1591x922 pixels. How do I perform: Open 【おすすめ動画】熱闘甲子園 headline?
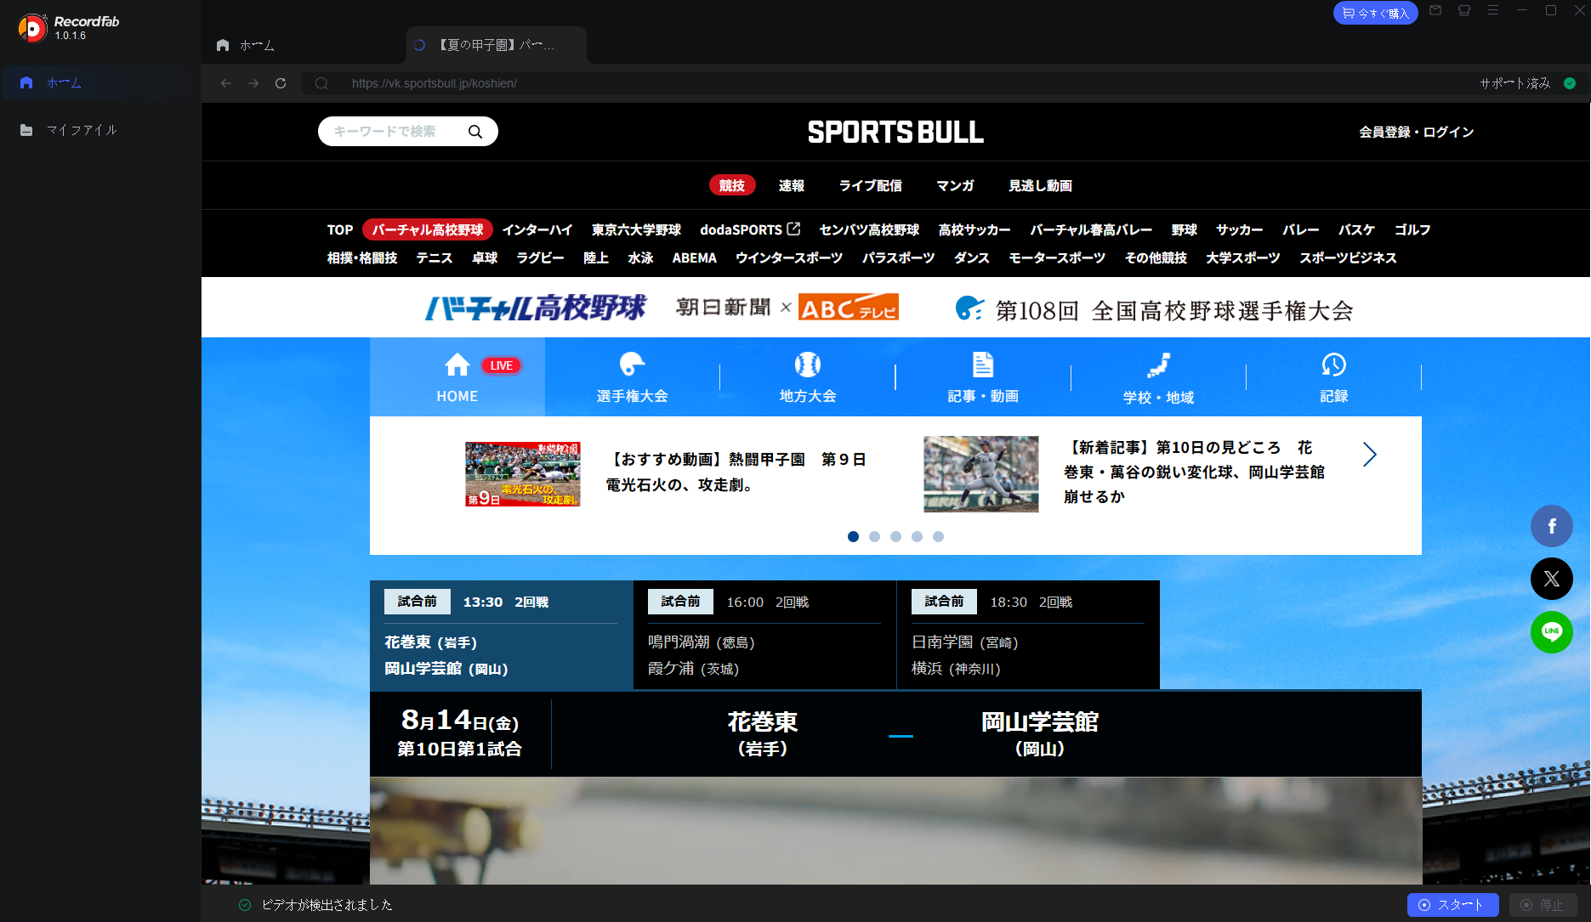(x=736, y=472)
